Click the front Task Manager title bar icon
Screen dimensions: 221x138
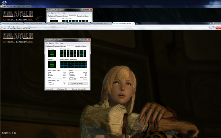(x=46, y=40)
